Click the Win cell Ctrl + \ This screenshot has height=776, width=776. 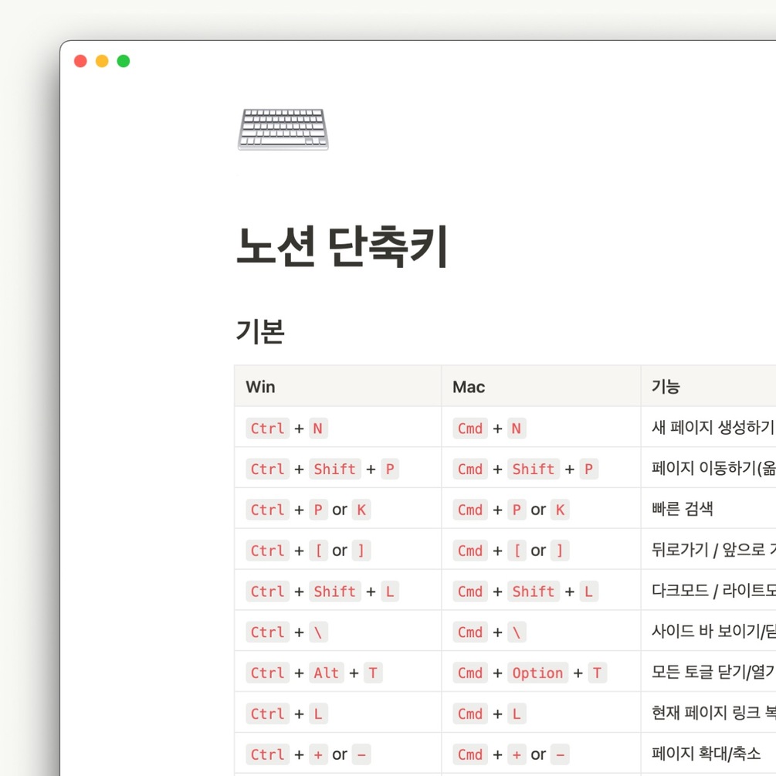pos(338,632)
